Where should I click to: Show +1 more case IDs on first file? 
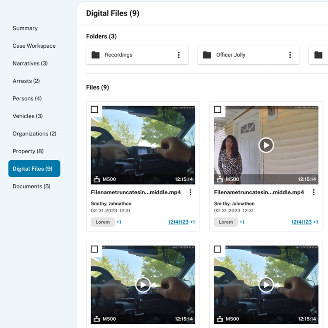tap(193, 222)
